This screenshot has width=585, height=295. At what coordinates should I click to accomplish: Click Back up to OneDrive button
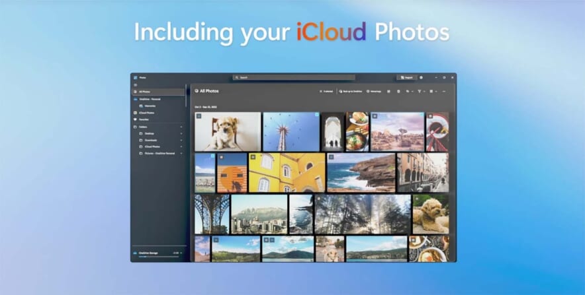point(350,91)
